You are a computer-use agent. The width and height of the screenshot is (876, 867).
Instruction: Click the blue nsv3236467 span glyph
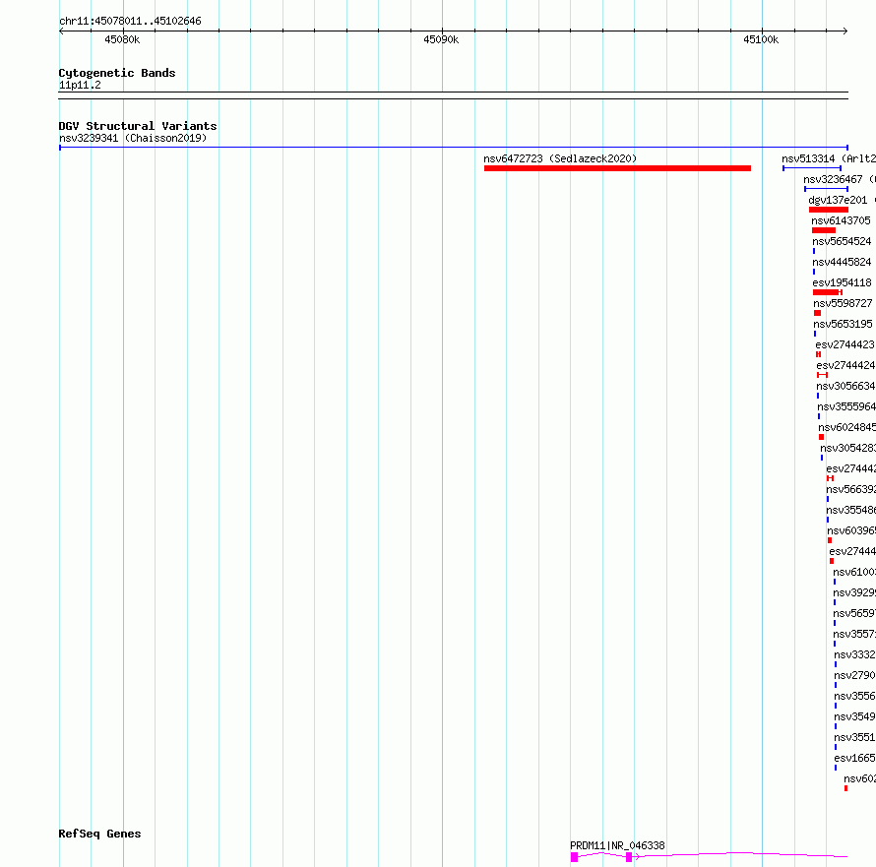[x=826, y=189]
